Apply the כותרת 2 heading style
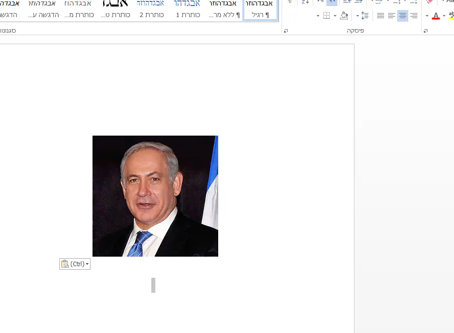454x333 pixels. tap(150, 10)
